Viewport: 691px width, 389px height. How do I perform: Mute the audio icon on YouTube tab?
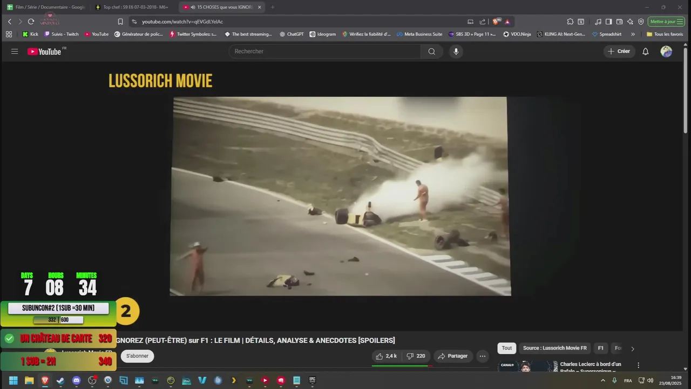point(193,7)
